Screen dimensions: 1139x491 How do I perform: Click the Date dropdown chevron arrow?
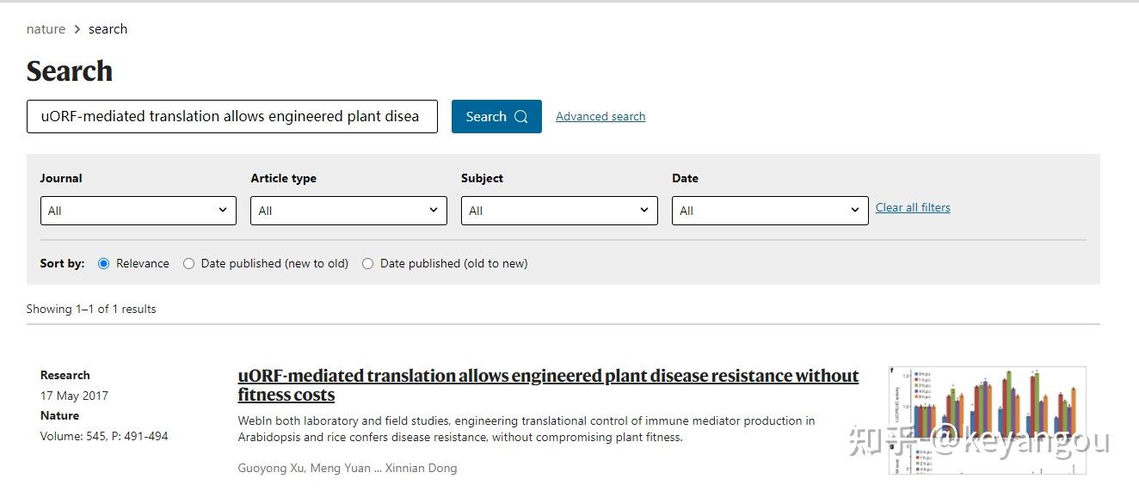coord(854,210)
